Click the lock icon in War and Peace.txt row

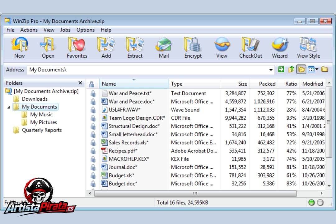point(93,93)
